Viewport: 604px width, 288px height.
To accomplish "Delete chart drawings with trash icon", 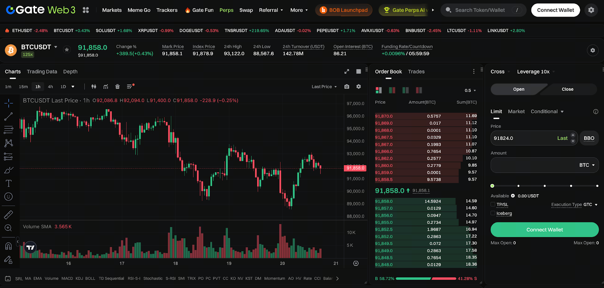I will point(117,87).
